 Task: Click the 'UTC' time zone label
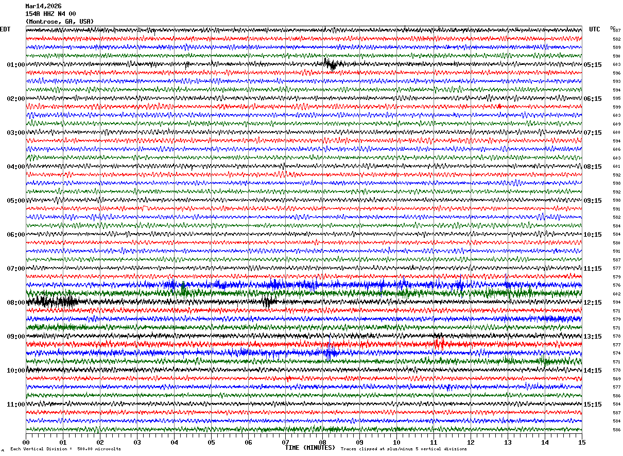[595, 29]
